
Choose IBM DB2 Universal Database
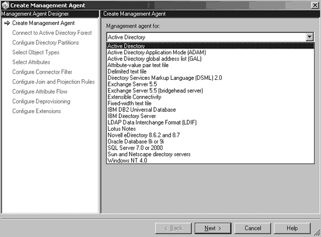[x=210, y=110]
